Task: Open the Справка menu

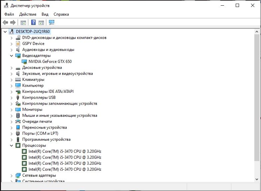Action: (x=61, y=14)
